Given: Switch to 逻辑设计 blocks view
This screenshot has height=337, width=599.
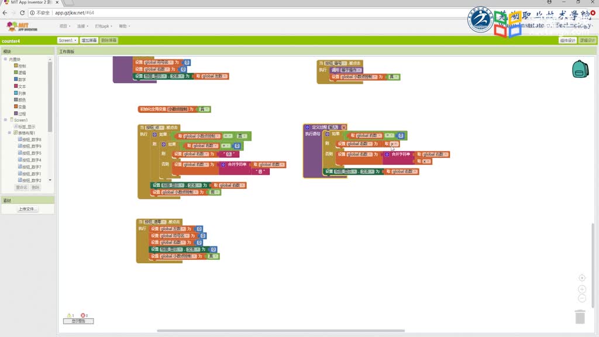Looking at the screenshot, I should [587, 40].
